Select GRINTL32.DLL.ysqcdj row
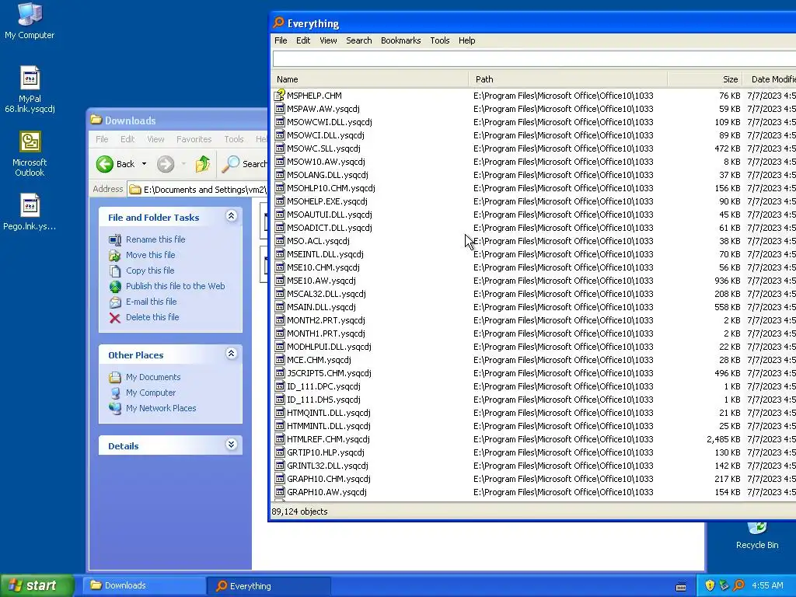The image size is (796, 597). [x=534, y=466]
